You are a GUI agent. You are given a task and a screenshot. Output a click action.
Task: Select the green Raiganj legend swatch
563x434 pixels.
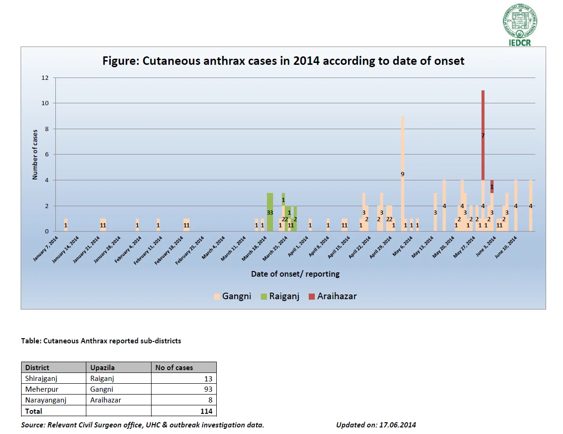[263, 296]
